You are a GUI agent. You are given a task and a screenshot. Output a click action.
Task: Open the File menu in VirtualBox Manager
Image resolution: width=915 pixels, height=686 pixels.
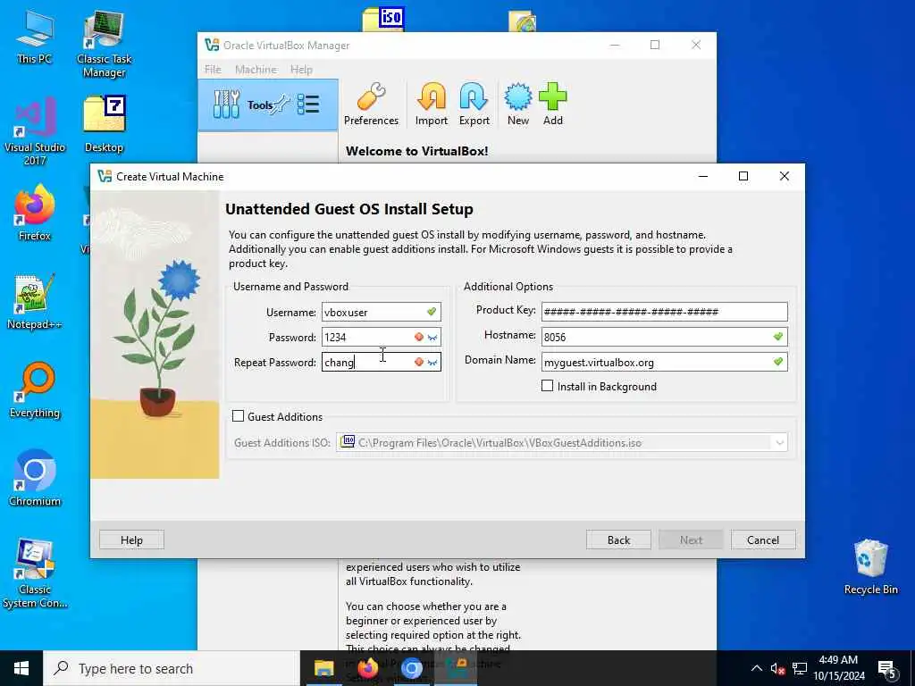pyautogui.click(x=213, y=69)
